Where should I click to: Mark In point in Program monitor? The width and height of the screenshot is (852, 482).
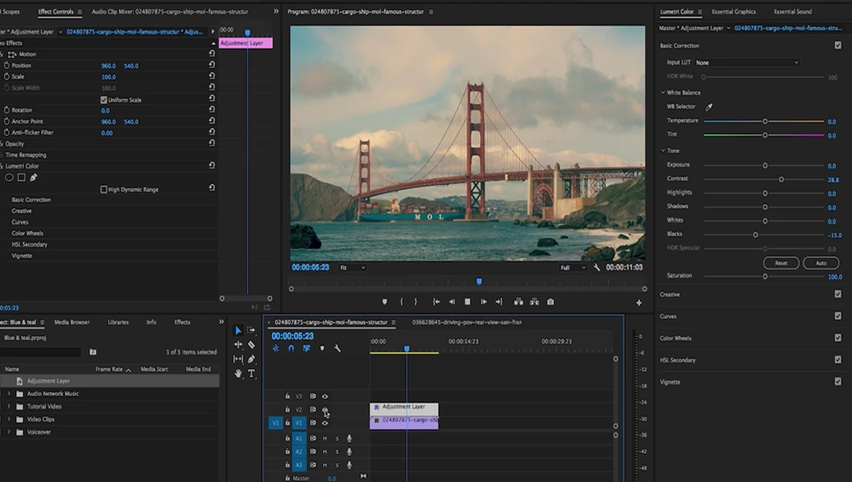tap(401, 301)
